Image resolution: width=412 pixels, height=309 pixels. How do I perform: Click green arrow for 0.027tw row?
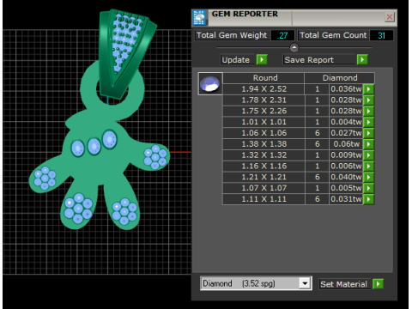[368, 133]
